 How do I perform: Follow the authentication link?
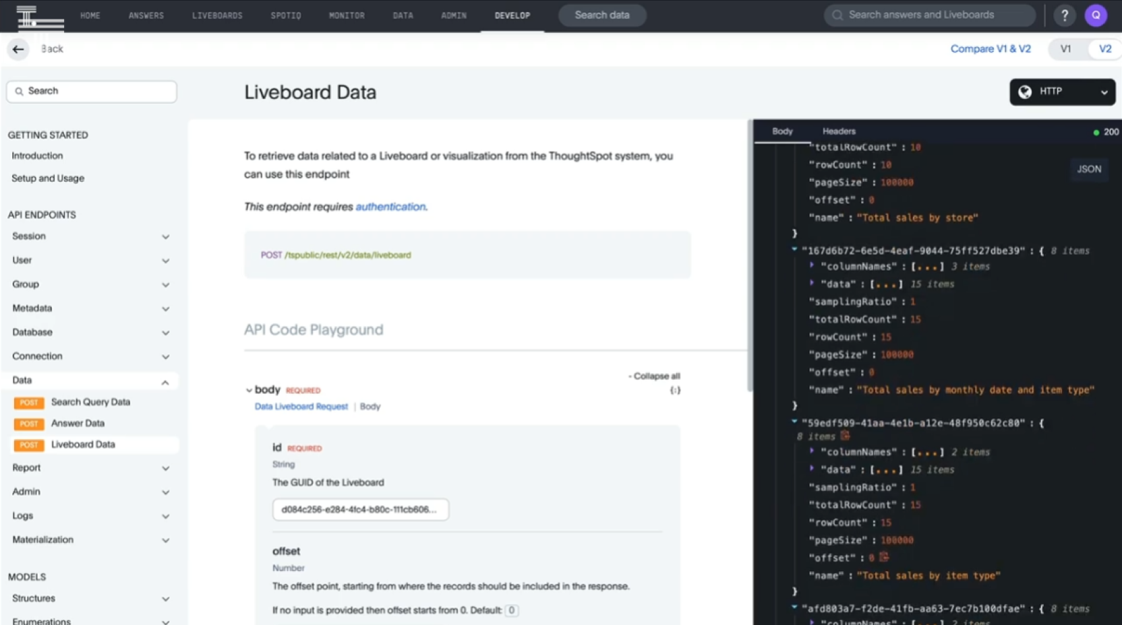(x=390, y=207)
